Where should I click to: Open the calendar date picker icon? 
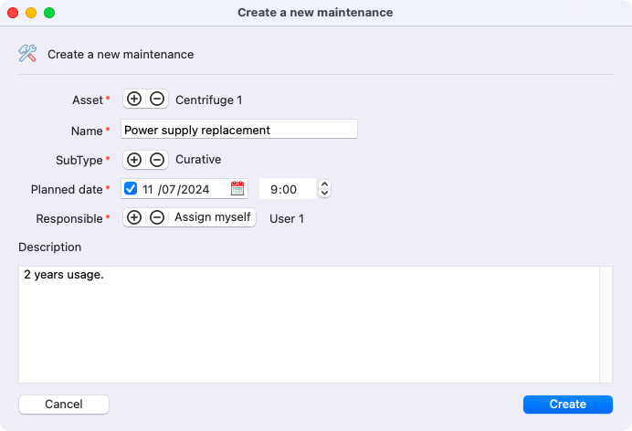[x=237, y=188]
